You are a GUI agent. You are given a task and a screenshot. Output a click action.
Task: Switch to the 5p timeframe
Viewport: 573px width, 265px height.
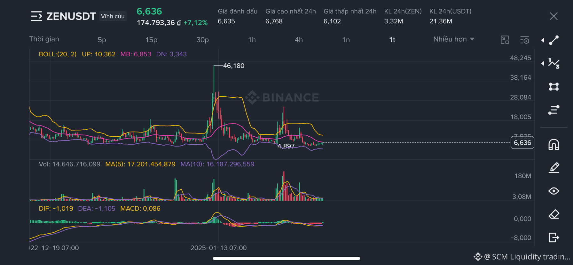pos(102,40)
